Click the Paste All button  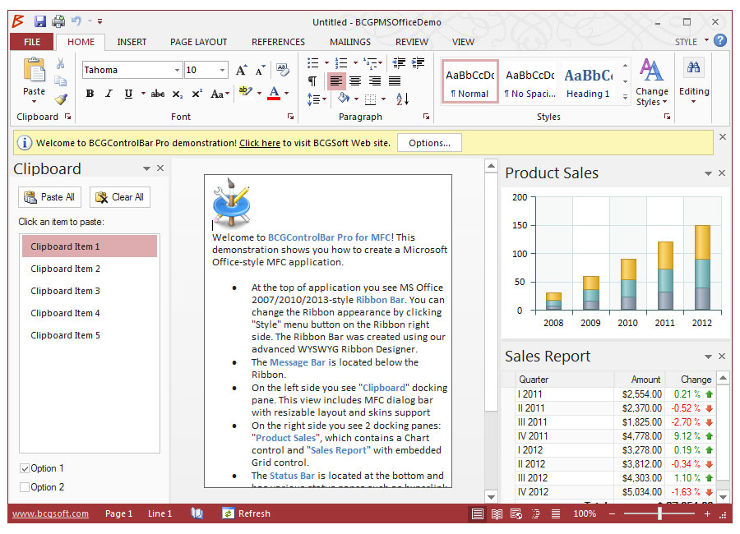[49, 197]
